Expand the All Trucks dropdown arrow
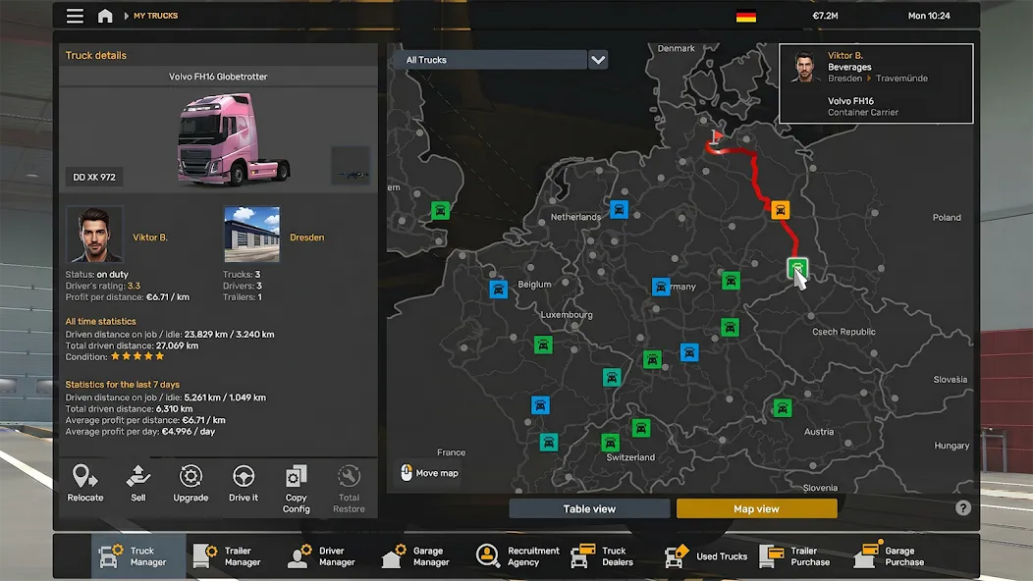 598,60
